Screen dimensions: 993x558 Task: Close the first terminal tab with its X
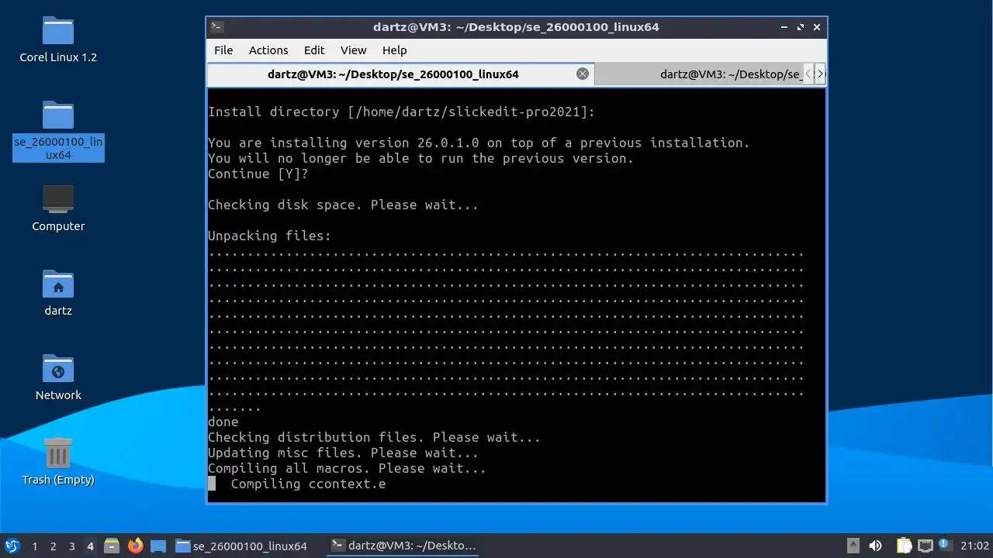[x=582, y=74]
